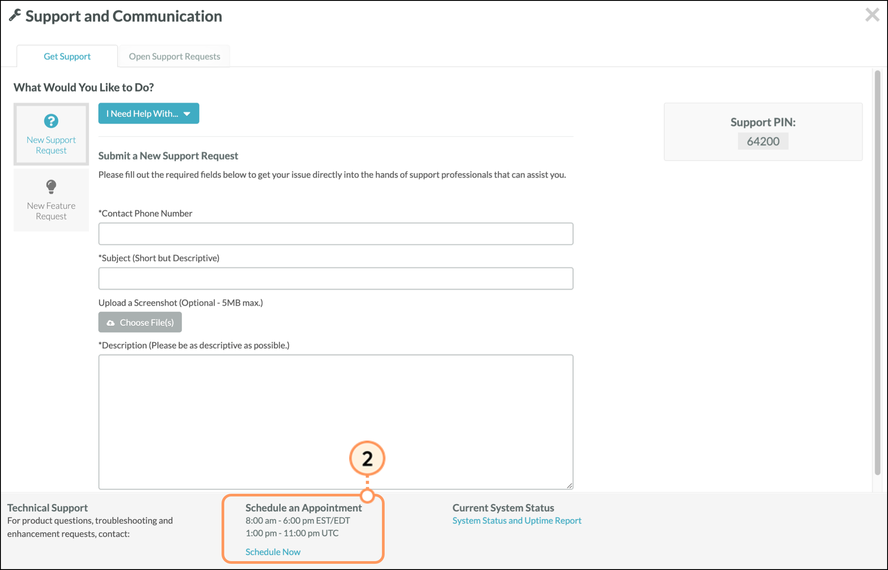
Task: Open the I Need Help With dropdown
Action: coord(148,113)
